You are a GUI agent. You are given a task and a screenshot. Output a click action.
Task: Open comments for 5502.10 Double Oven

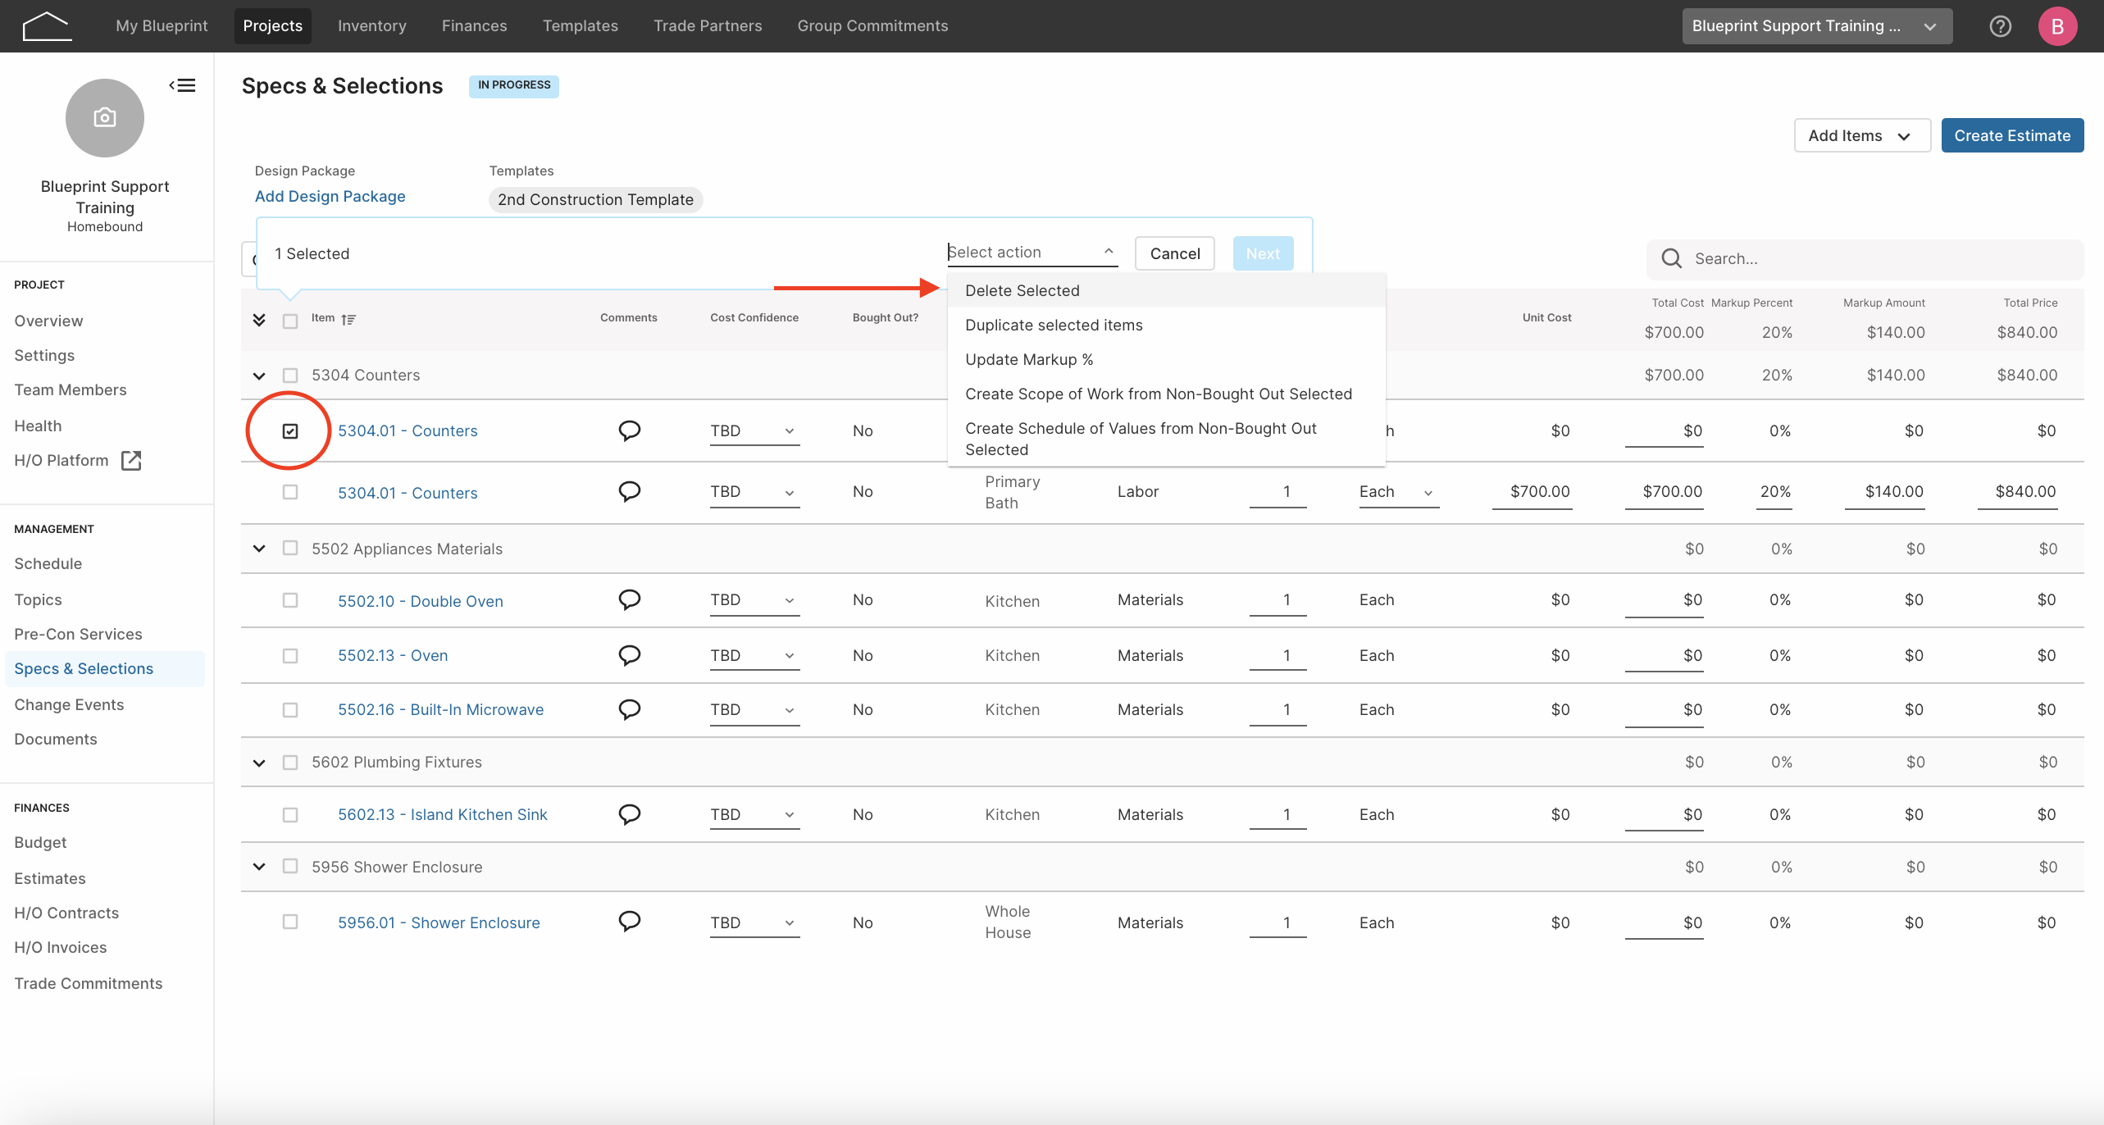(x=629, y=600)
